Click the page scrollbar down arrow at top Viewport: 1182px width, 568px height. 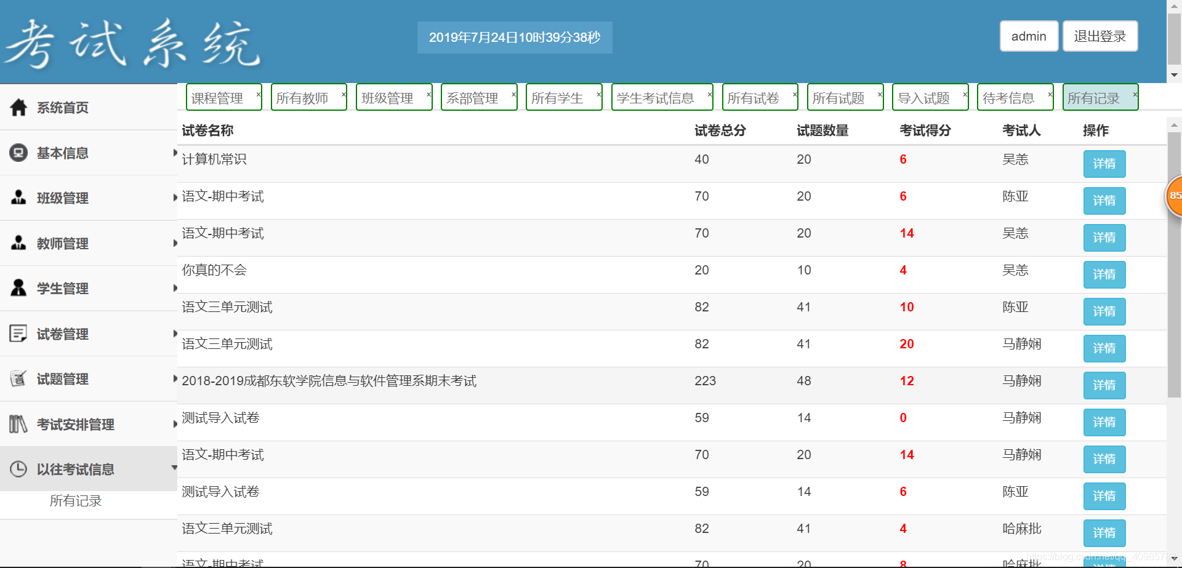click(1174, 75)
